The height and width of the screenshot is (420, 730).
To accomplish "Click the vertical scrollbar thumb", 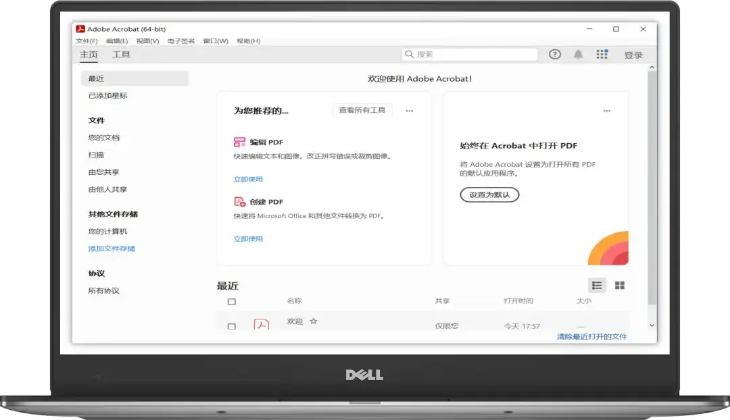I will tap(652, 188).
